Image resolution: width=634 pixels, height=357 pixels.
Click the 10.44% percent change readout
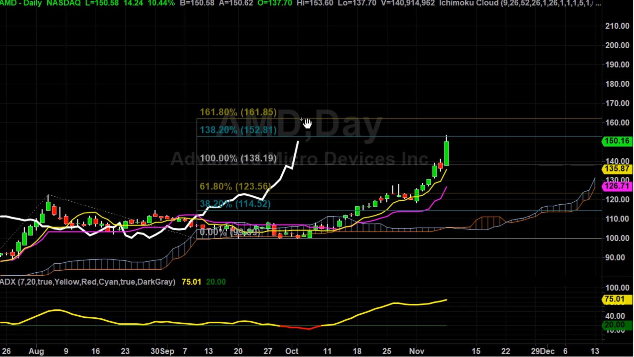click(161, 3)
